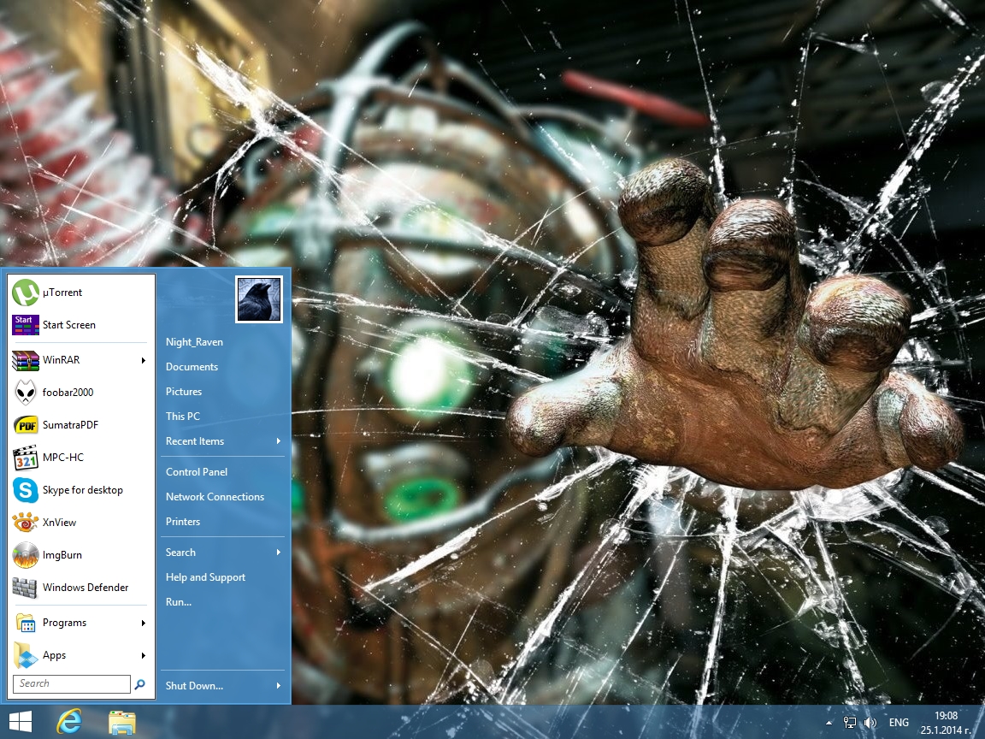985x739 pixels.
Task: Select the SumatraPDF text label
Action: pos(70,425)
